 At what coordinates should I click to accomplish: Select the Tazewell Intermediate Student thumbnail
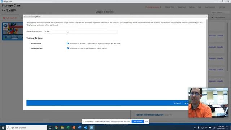click(13, 31)
